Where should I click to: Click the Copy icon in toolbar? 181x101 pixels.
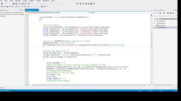coord(23,4)
